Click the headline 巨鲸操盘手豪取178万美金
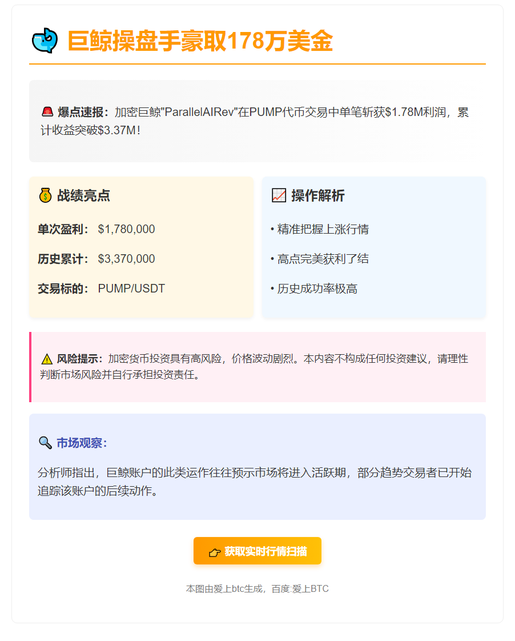The image size is (515, 641). click(200, 41)
